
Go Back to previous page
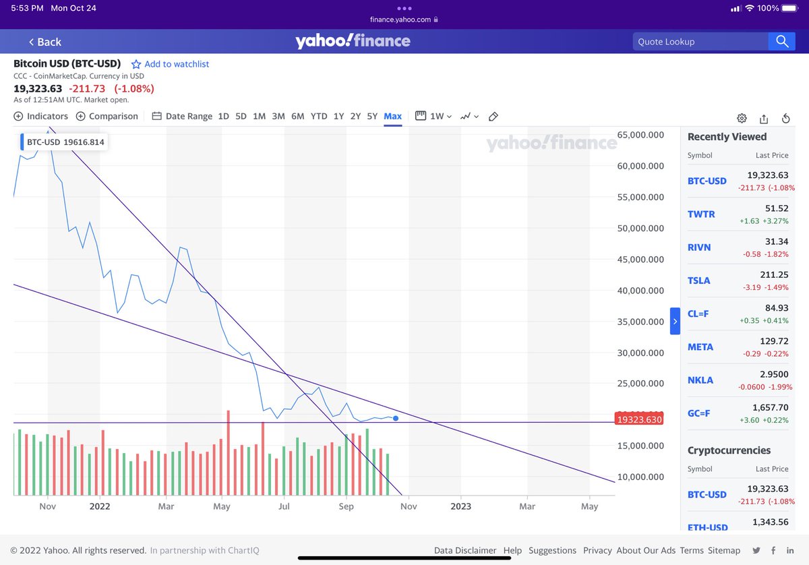point(44,42)
